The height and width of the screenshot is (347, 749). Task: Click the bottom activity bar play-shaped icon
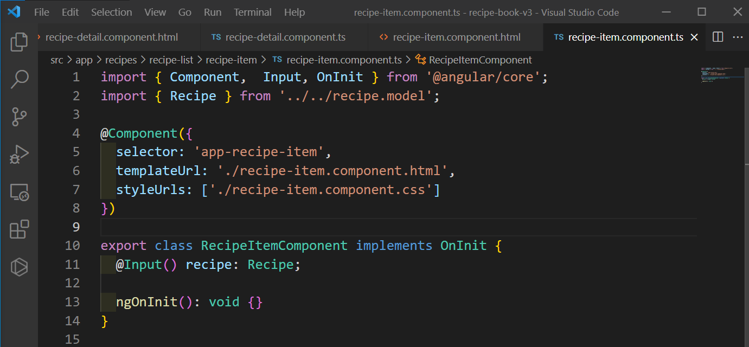coord(19,267)
